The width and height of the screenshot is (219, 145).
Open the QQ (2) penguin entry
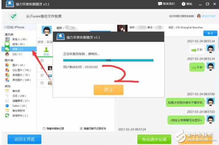tap(17, 54)
